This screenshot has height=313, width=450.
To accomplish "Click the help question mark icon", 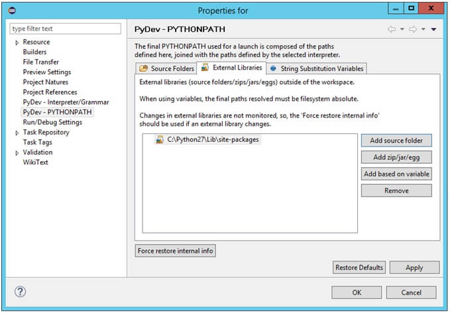I will pos(20,292).
